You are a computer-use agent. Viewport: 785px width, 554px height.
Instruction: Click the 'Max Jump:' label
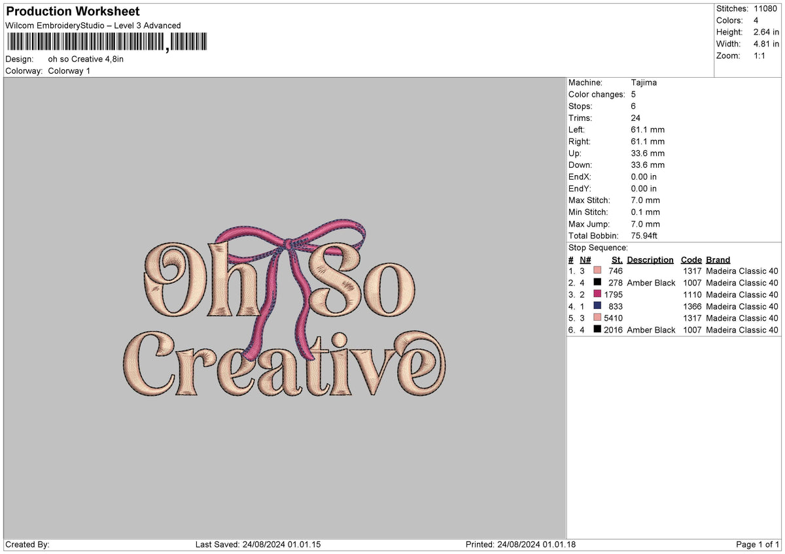pyautogui.click(x=588, y=223)
